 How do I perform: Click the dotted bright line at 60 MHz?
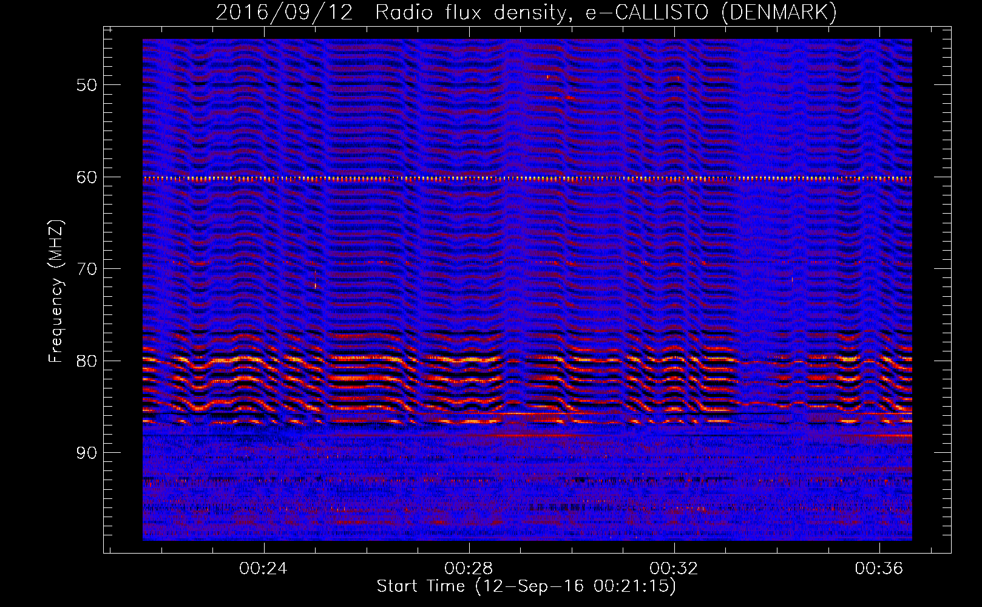tap(527, 178)
